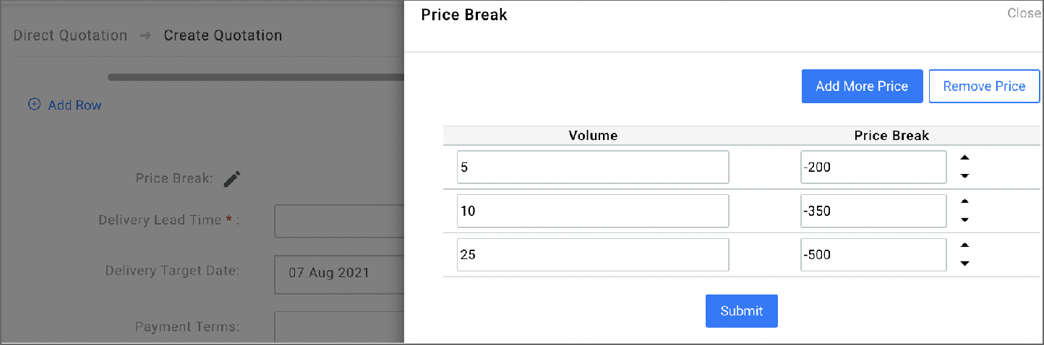Decrease the -200 price break with down arrow
The height and width of the screenshot is (345, 1044).
point(964,176)
